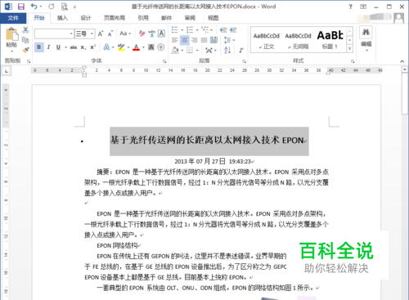Toggle Underline formatting
This screenshot has height=300, width=409.
click(x=58, y=47)
